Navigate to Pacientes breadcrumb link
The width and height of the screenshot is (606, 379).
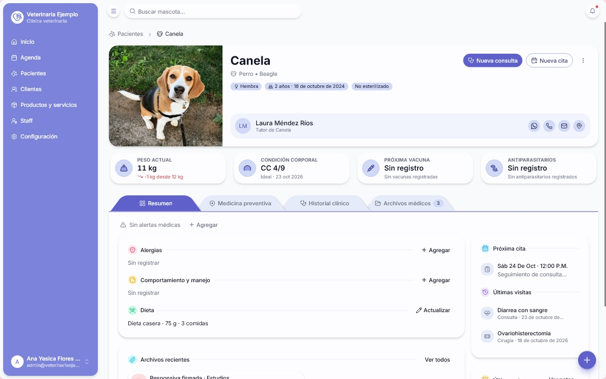(x=126, y=34)
